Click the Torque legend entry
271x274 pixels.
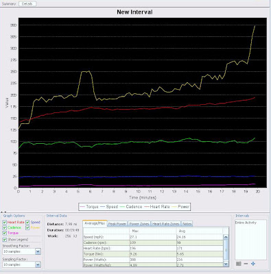pyautogui.click(x=89, y=207)
